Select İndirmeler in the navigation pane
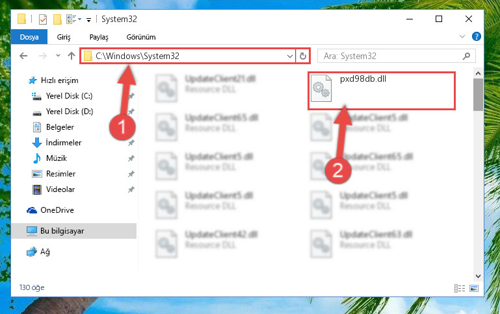500x314 pixels. click(64, 143)
